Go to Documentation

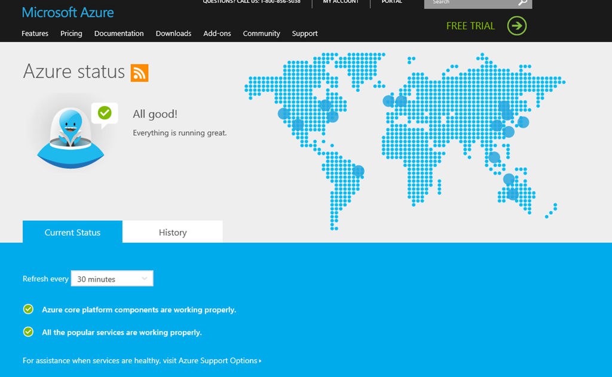[x=119, y=33]
